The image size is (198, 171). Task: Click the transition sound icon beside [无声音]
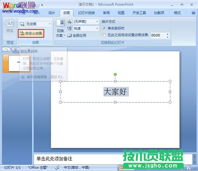pyautogui.click(x=69, y=21)
